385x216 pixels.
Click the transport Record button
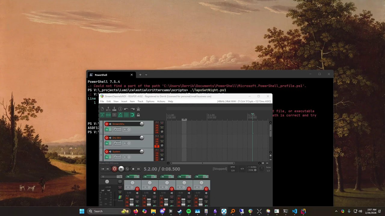tap(115, 169)
